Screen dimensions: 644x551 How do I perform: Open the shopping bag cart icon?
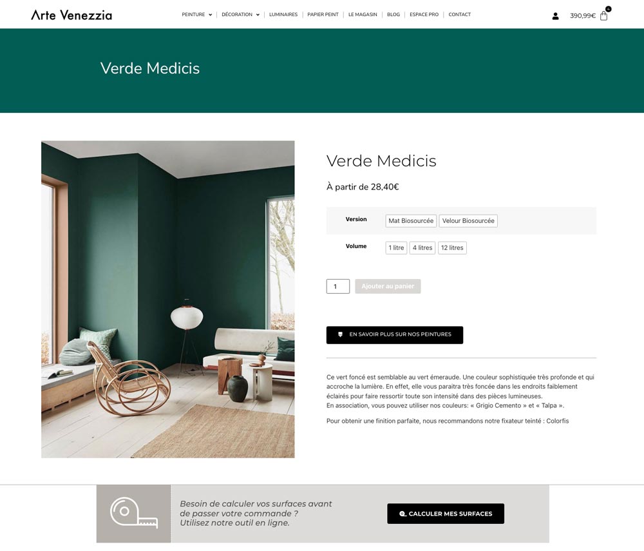pyautogui.click(x=604, y=16)
